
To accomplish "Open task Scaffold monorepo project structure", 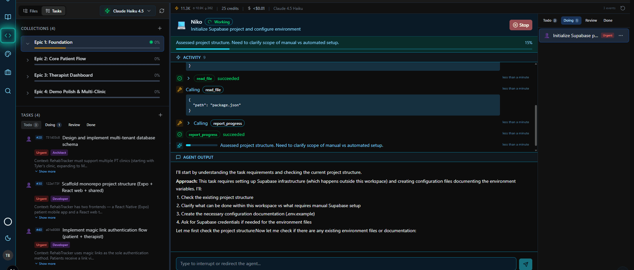I will pyautogui.click(x=107, y=187).
